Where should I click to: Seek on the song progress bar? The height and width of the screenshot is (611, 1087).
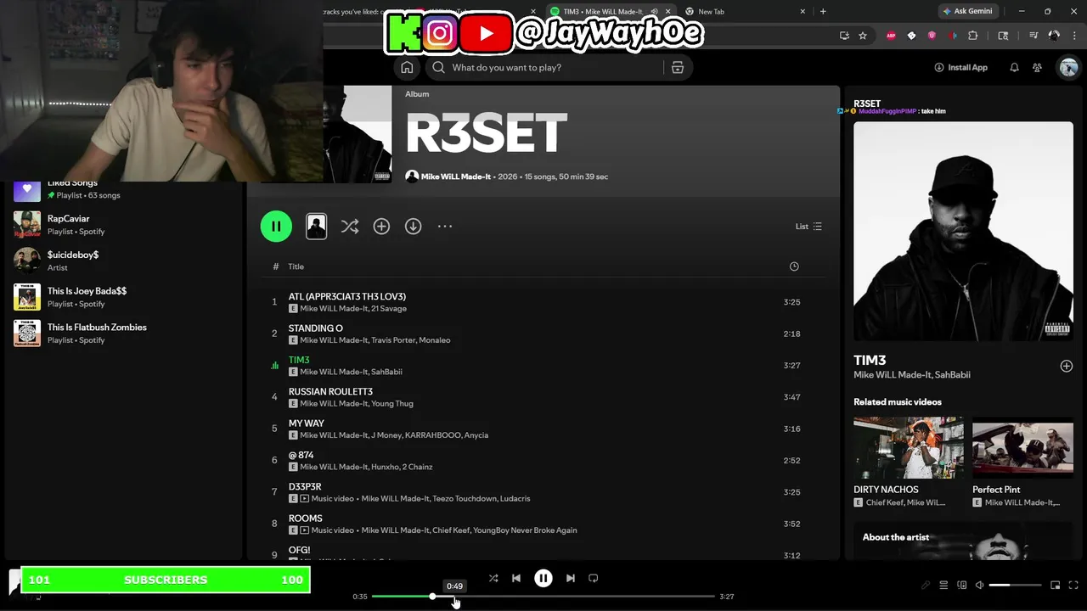[x=543, y=597]
